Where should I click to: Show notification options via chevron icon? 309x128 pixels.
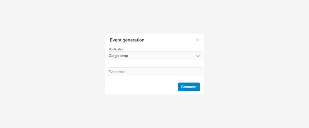click(198, 56)
